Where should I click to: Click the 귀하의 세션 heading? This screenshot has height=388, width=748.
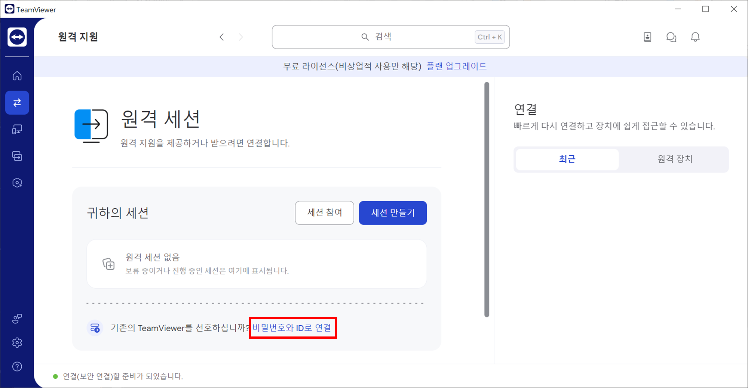[118, 213]
